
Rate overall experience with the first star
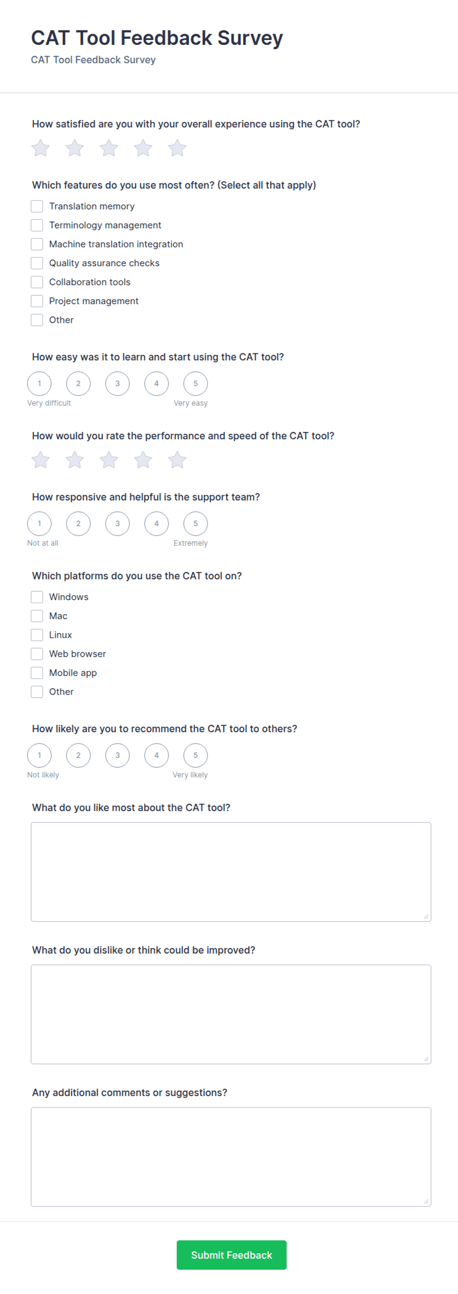click(x=41, y=148)
